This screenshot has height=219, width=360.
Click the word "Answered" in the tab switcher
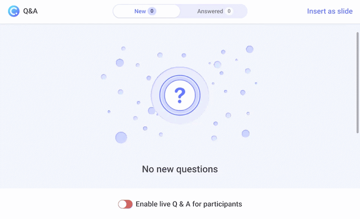pos(210,11)
